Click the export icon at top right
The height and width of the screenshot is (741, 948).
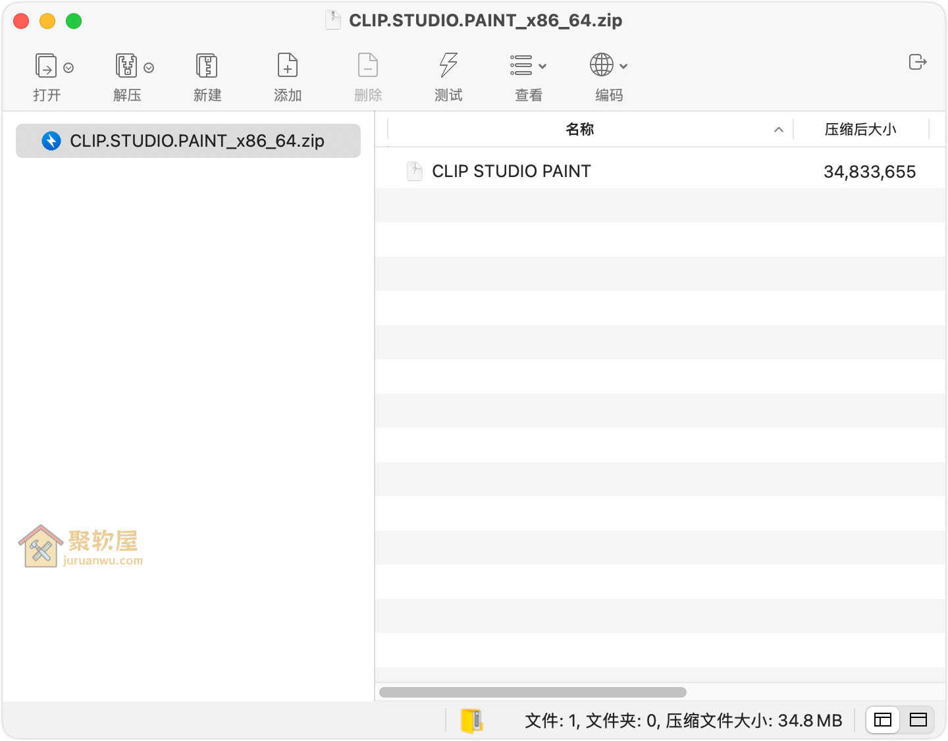click(x=917, y=62)
